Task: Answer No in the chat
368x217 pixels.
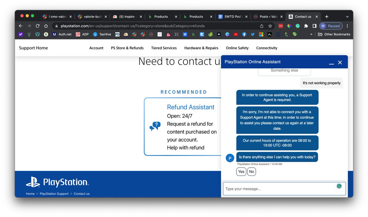Action: pyautogui.click(x=251, y=172)
